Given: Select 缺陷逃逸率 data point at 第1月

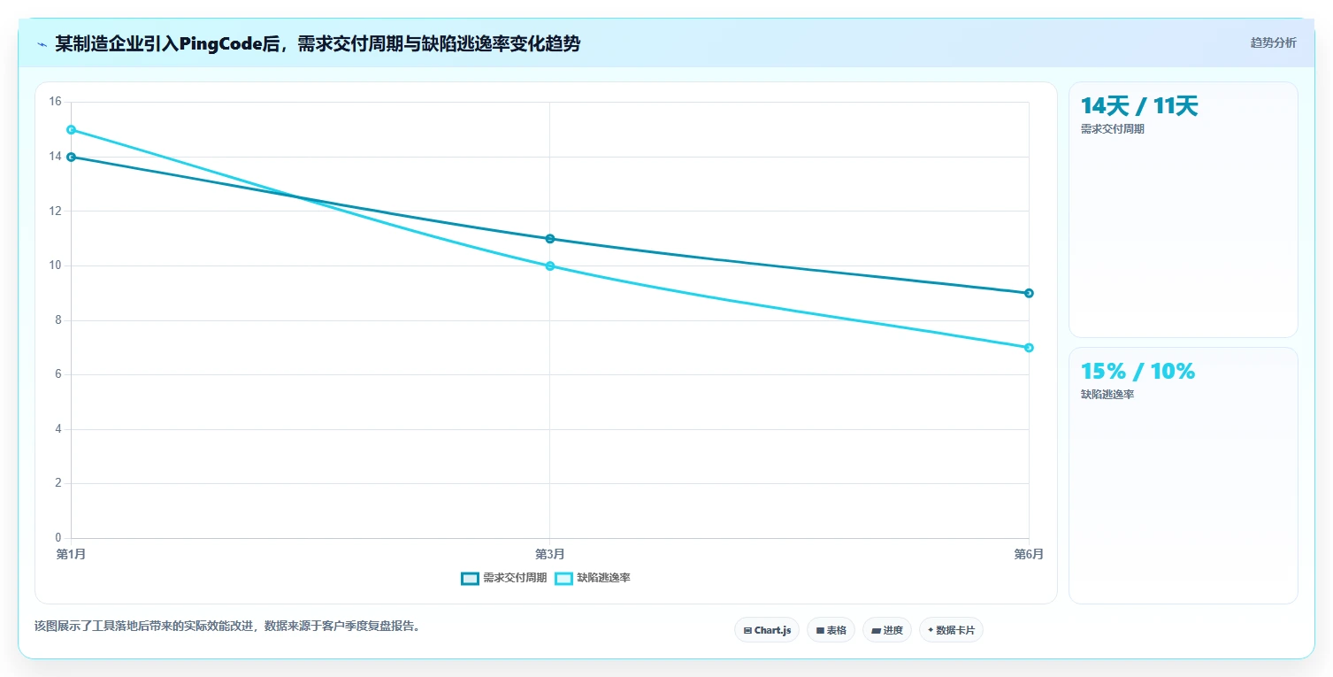Looking at the screenshot, I should [71, 130].
